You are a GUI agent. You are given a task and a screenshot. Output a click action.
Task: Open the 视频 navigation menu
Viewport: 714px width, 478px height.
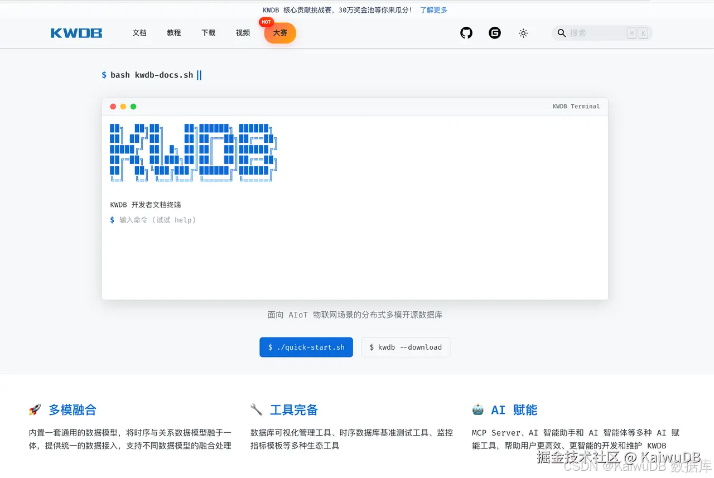(x=242, y=33)
